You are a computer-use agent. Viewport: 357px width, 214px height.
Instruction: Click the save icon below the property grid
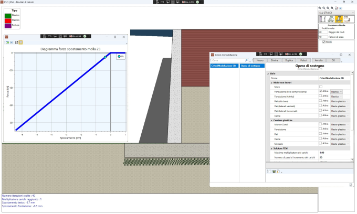pyautogui.click(x=274, y=171)
